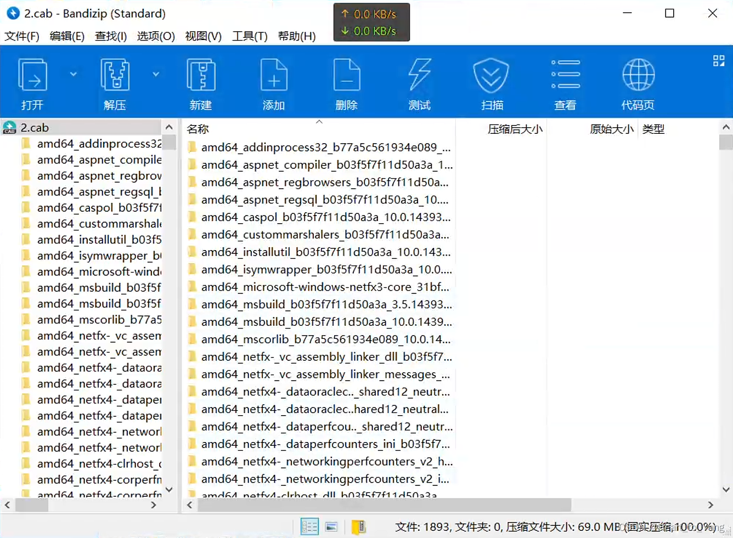Click the 压缩后大小 column header
The image size is (733, 538).
click(515, 129)
